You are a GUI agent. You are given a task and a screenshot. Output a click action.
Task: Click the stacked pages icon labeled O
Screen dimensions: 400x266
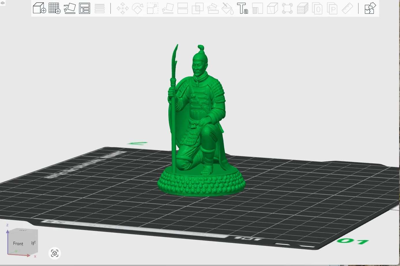coord(317,8)
